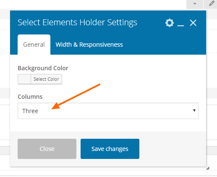The image size is (217, 177).
Task: Click the gray Close button
Action: 47,149
